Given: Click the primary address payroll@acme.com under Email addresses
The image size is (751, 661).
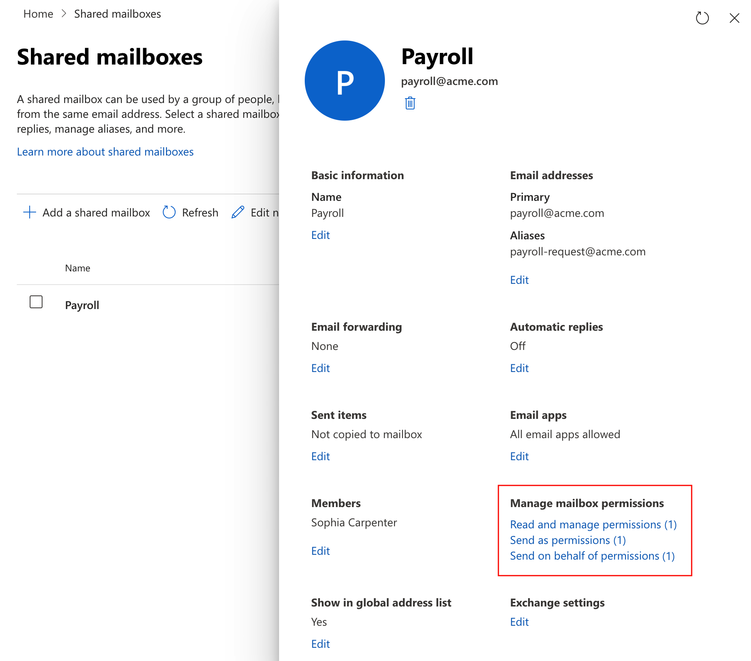Looking at the screenshot, I should 557,213.
